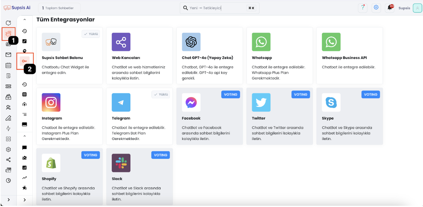Open the notifications bell with red badge

tap(390, 8)
